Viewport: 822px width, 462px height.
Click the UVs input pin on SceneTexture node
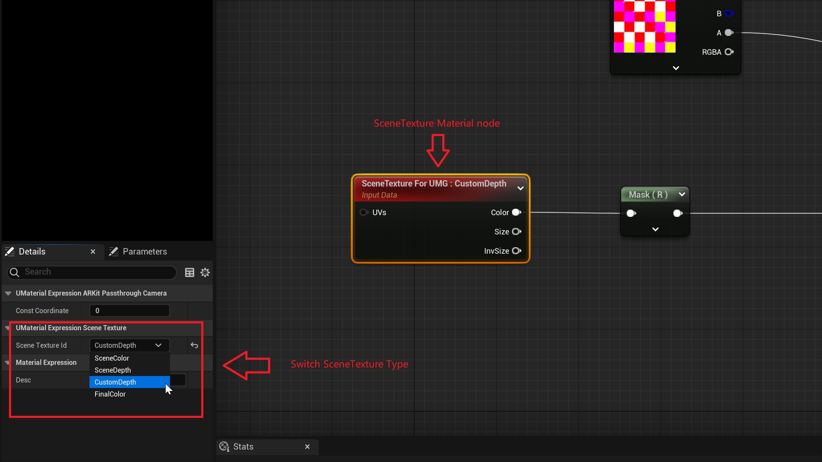click(364, 212)
